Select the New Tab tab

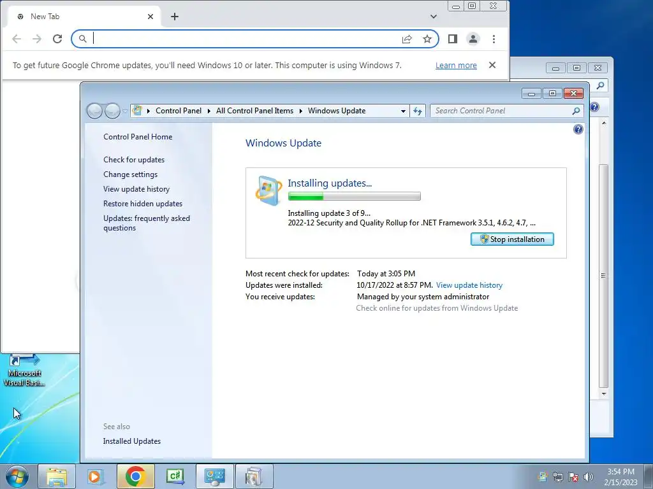pos(85,17)
